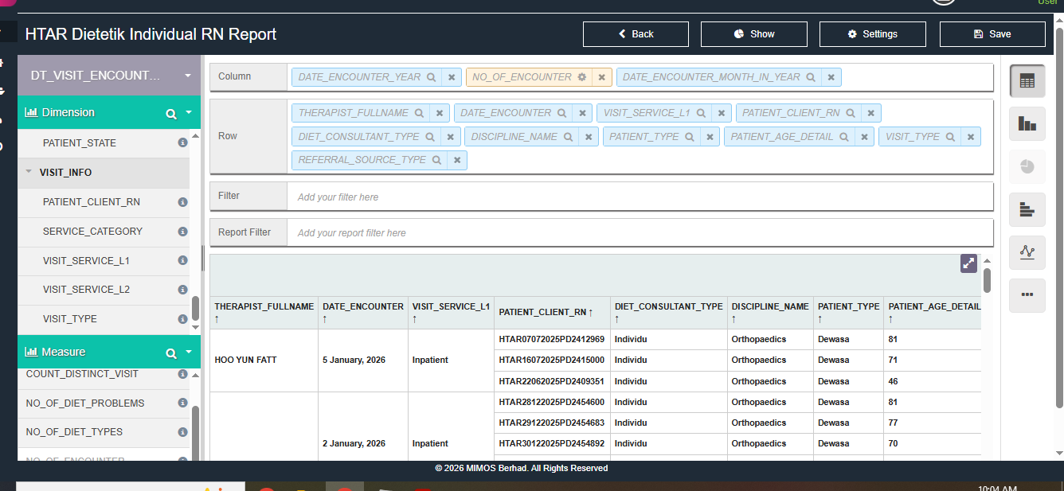Show info for SERVICE_CATEGORY dimension
The image size is (1064, 491).
(x=182, y=232)
